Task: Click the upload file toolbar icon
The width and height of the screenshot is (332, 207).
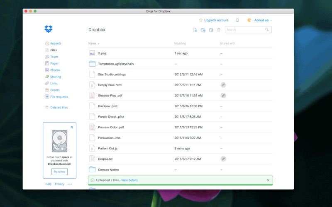Action: coord(195,30)
